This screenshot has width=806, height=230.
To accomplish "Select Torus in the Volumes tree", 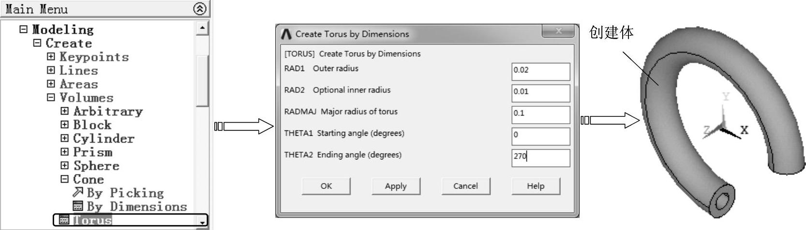I will (92, 220).
